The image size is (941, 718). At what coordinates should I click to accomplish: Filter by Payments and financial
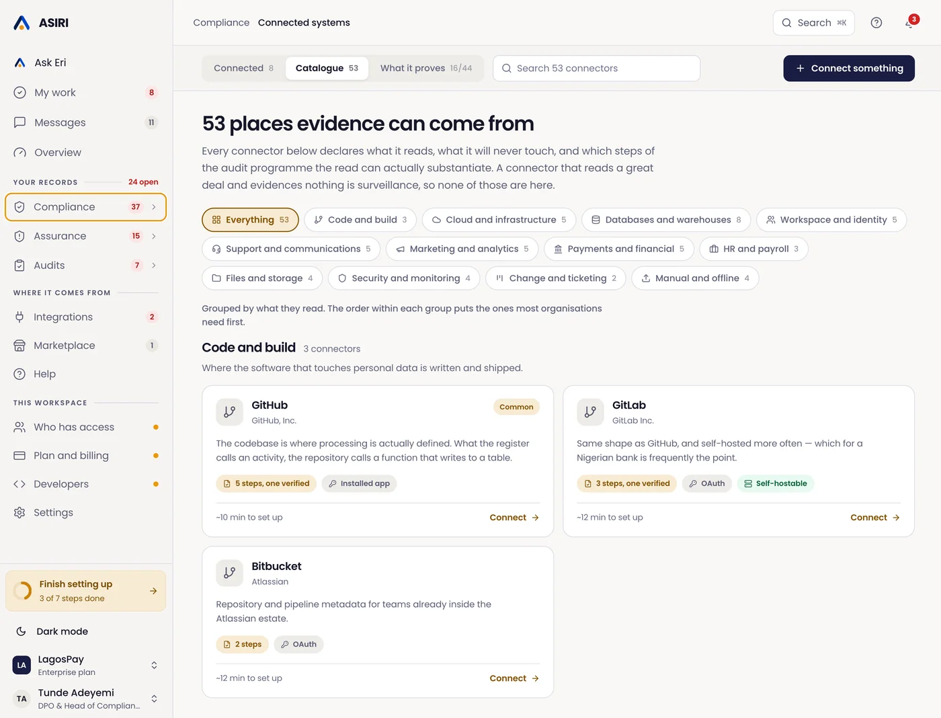click(619, 249)
